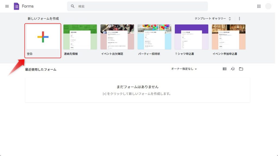Open the パーティー招待状 template thumbnail
278x156 pixels.
154,37
